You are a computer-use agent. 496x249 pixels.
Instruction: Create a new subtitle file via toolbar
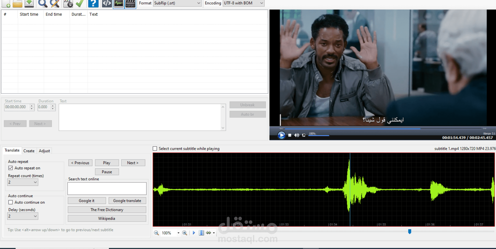click(6, 4)
